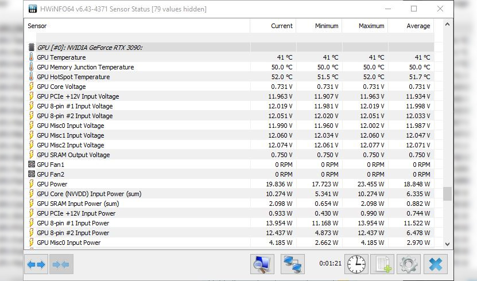Click the Maximum column header
Viewport: 477px width, 281px height.
click(x=364, y=26)
